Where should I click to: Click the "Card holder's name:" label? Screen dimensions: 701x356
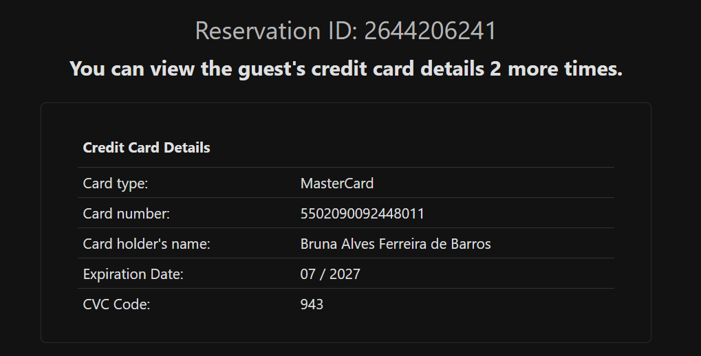147,244
